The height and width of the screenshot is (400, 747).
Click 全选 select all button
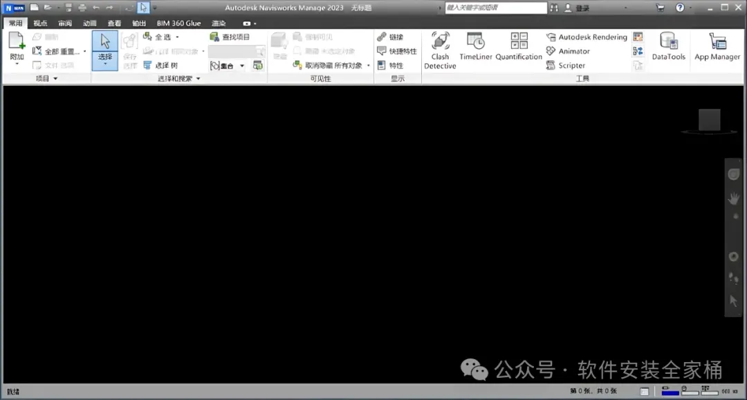[158, 37]
